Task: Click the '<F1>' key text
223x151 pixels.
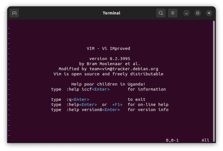Action: click(x=117, y=105)
